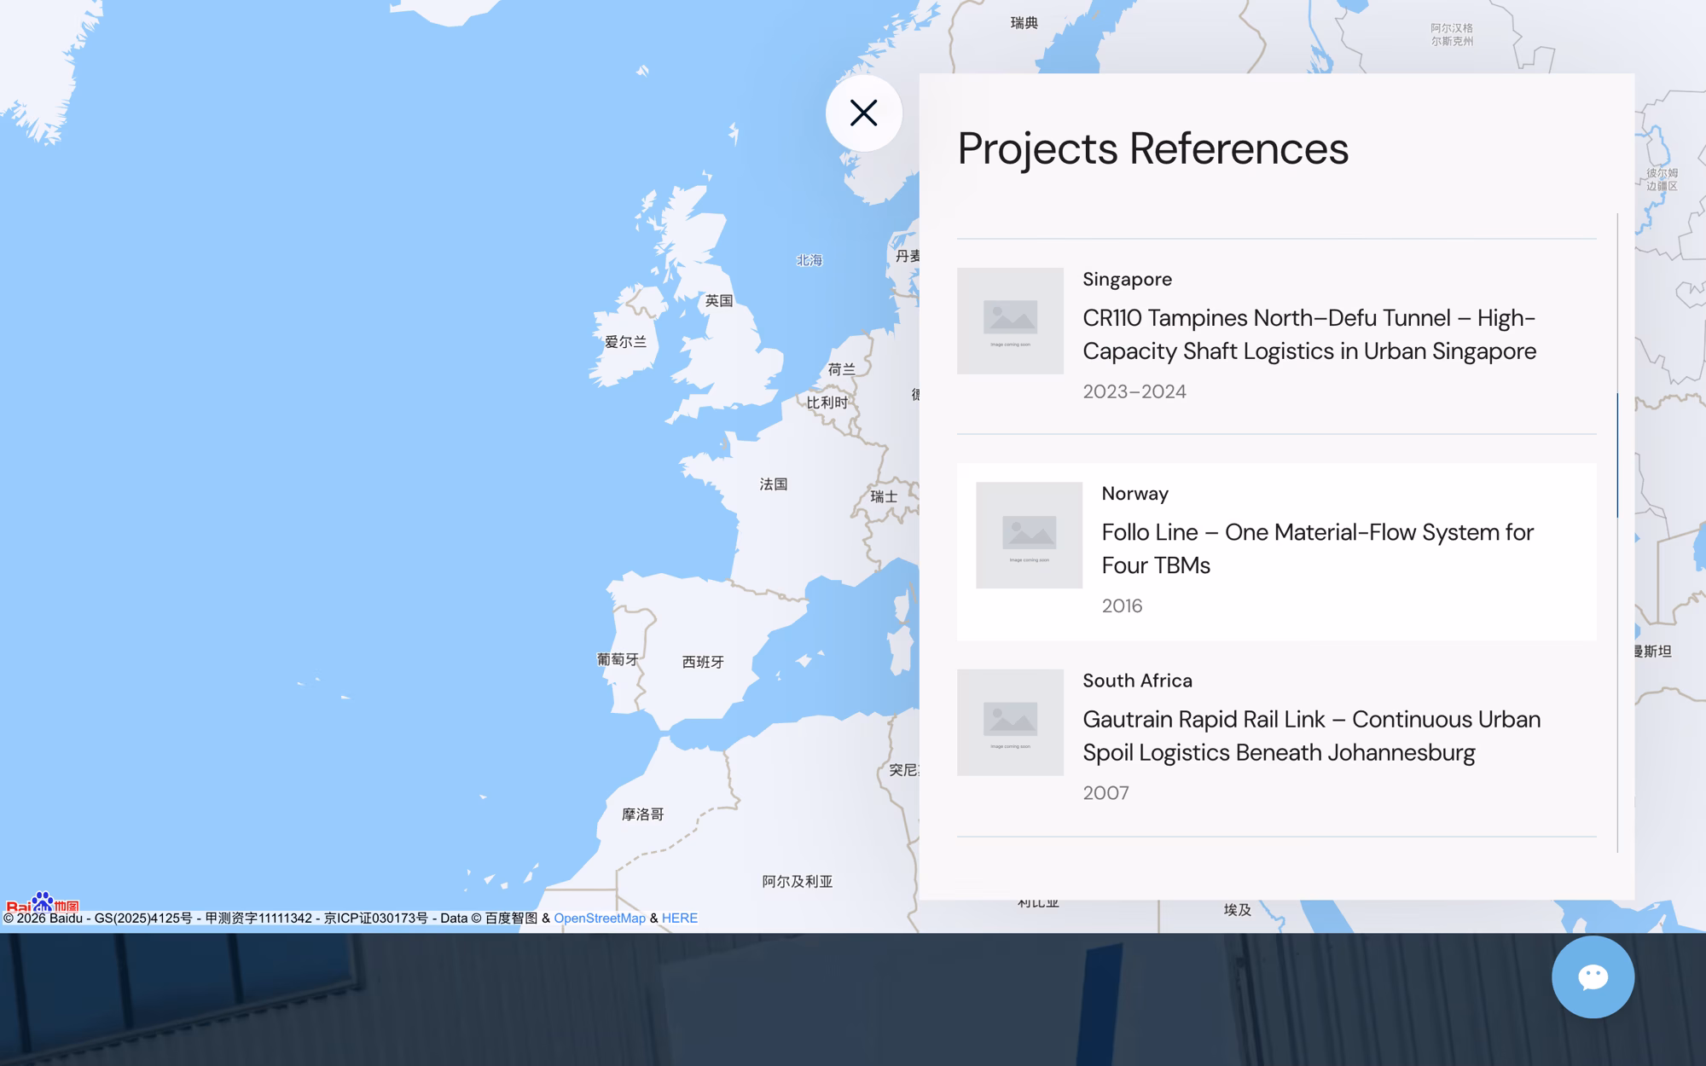
Task: Open the Singapore project thumbnail image
Action: 1010,321
